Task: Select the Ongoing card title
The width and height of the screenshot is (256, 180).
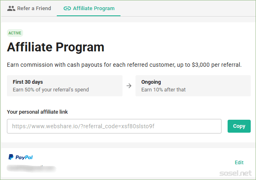Action: (151, 82)
